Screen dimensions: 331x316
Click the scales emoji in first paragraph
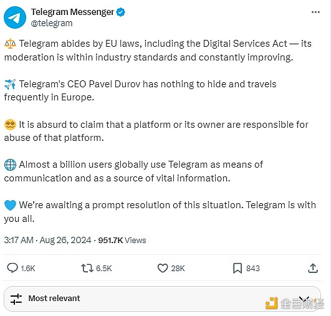pos(10,44)
